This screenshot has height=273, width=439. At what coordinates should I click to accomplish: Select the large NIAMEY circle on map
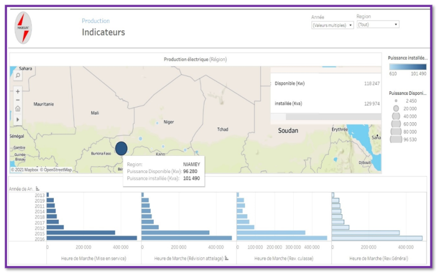pyautogui.click(x=121, y=148)
